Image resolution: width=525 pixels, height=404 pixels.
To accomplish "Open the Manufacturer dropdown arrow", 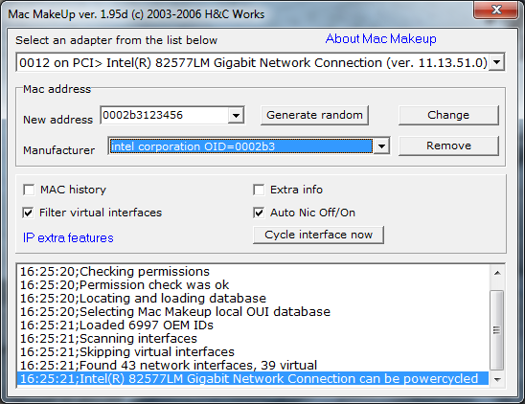I will [381, 146].
